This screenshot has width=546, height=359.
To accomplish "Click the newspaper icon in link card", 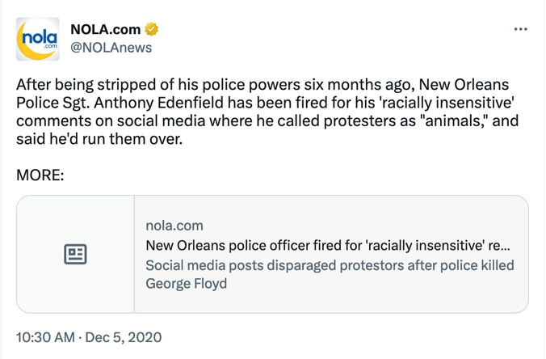I will pos(75,254).
